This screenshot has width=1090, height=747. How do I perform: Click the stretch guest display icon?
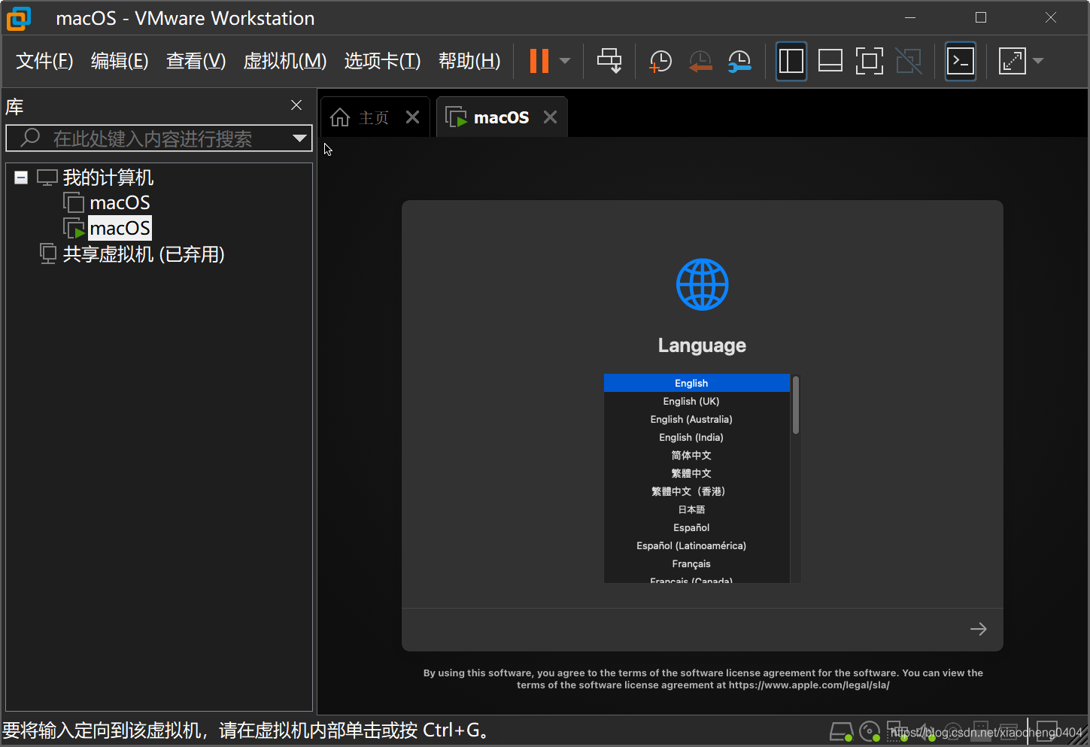[1013, 61]
